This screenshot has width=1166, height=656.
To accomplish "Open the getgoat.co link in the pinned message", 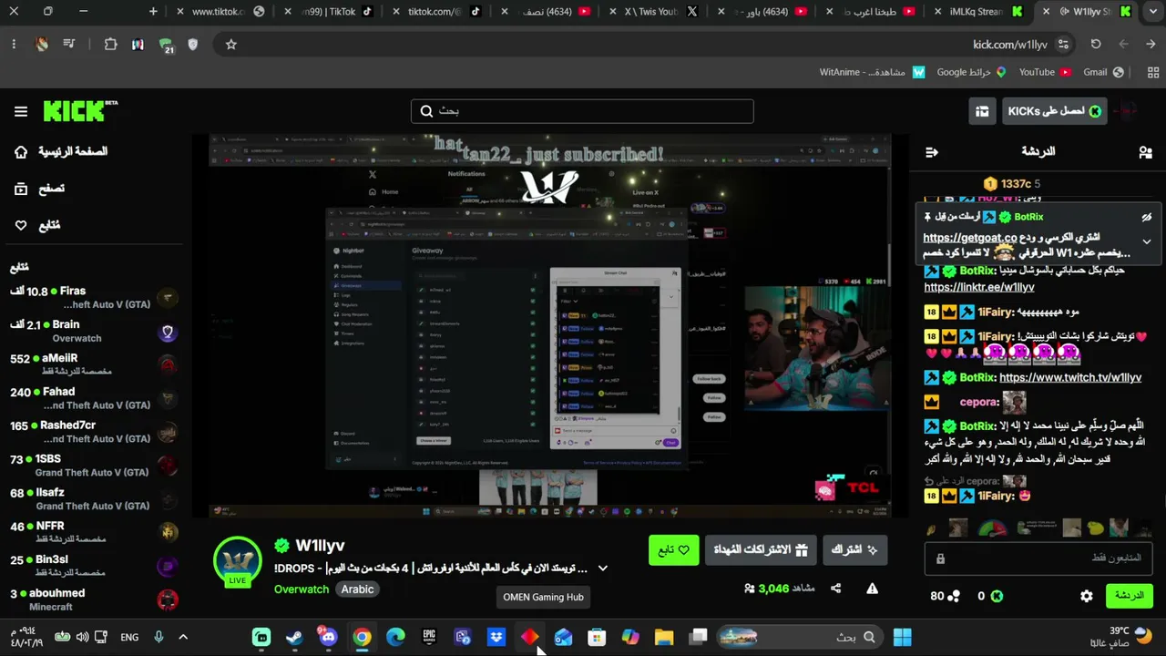I will coord(970,238).
